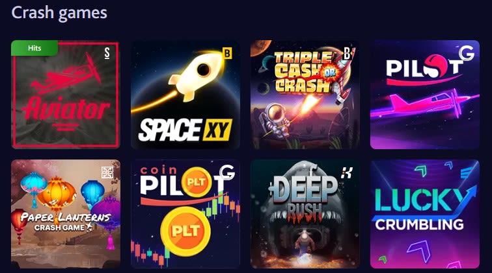Screen dimensions: 492x273
Task: Select the Lucky Crumbling game tile
Action: pos(425,214)
